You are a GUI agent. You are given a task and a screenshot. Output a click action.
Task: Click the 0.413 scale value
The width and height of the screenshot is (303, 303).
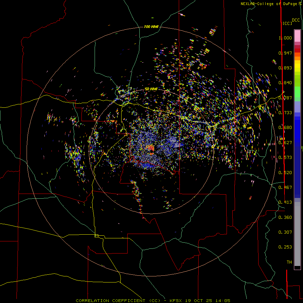[x=285, y=202]
